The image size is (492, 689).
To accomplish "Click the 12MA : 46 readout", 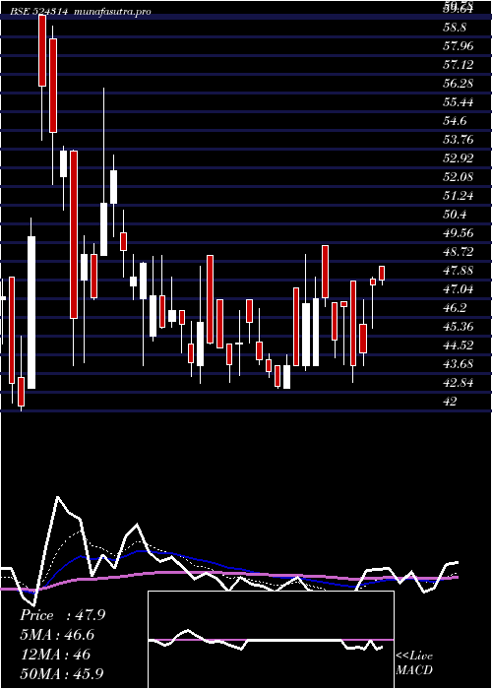I will (x=55, y=655).
